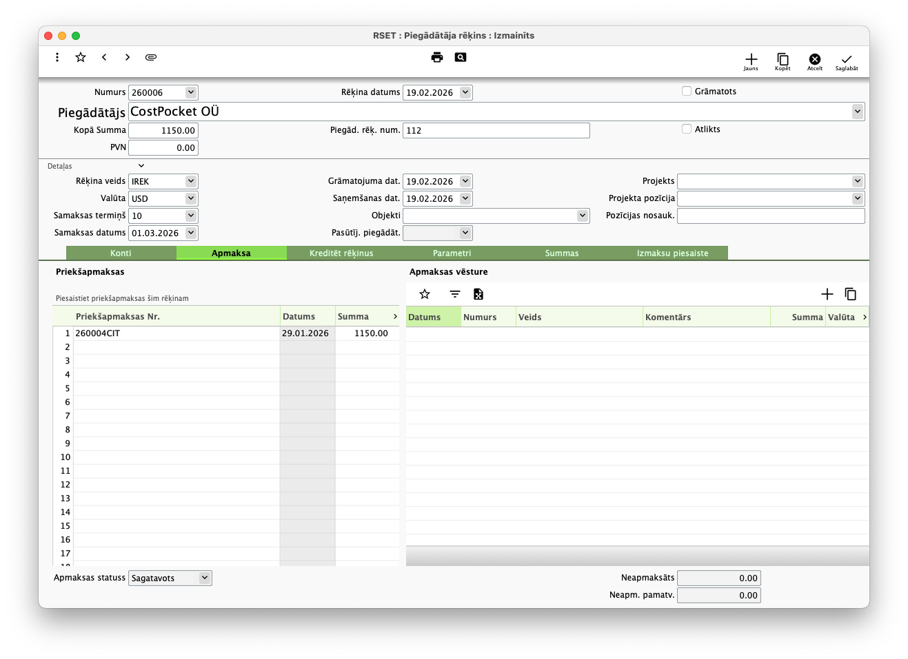The height and width of the screenshot is (659, 908).
Task: Click the Piegād. rēķ. num. input field
Action: pos(496,130)
